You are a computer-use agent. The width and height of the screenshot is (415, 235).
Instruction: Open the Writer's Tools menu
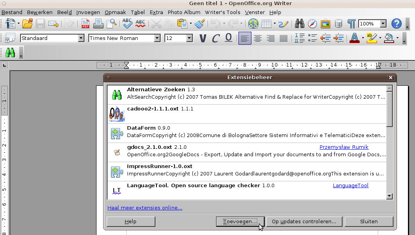(x=222, y=12)
